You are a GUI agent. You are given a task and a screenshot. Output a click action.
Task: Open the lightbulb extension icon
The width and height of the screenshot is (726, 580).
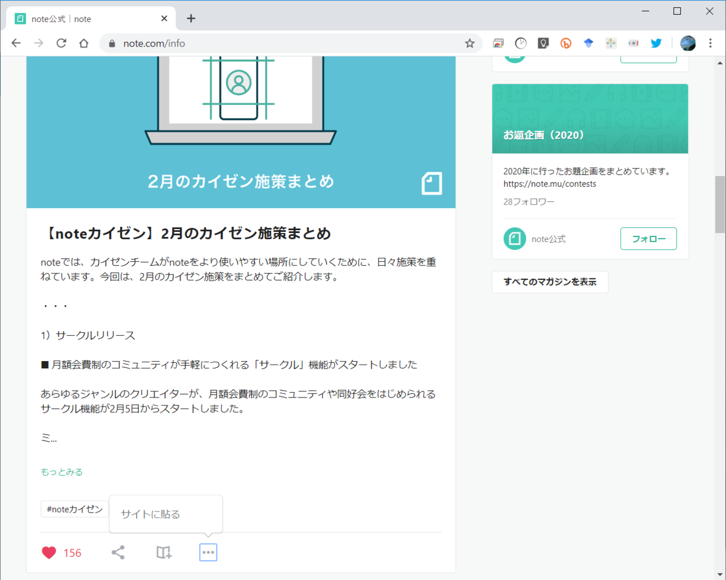coord(543,43)
